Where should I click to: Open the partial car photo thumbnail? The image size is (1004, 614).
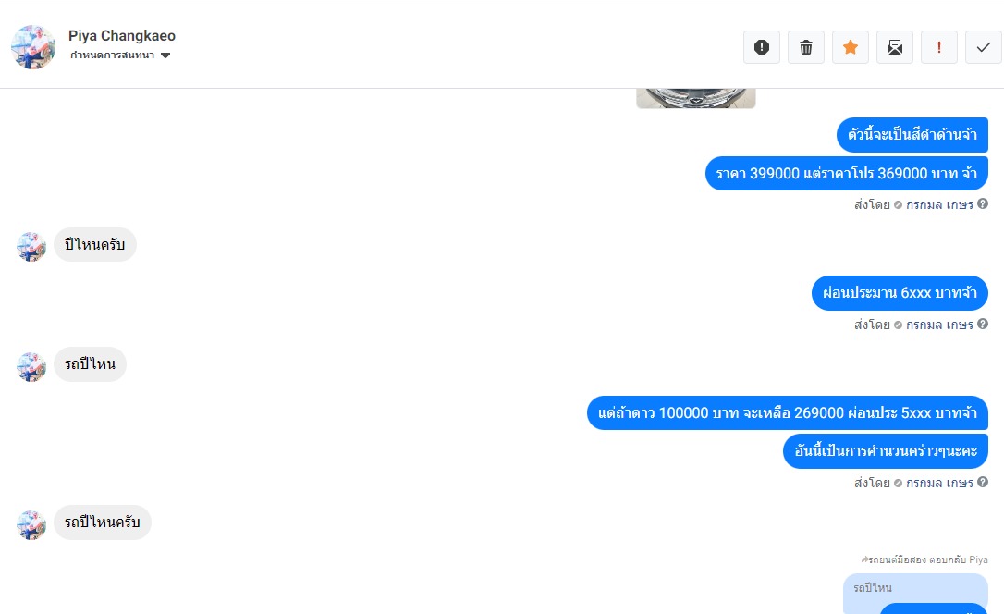tap(696, 99)
